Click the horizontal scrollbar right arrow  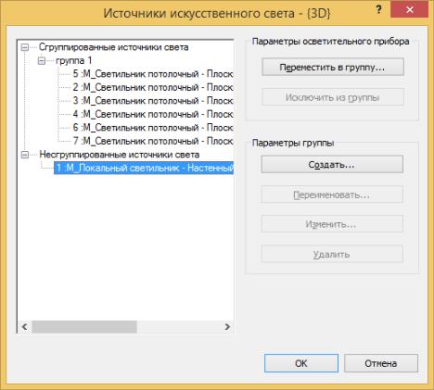[227, 327]
